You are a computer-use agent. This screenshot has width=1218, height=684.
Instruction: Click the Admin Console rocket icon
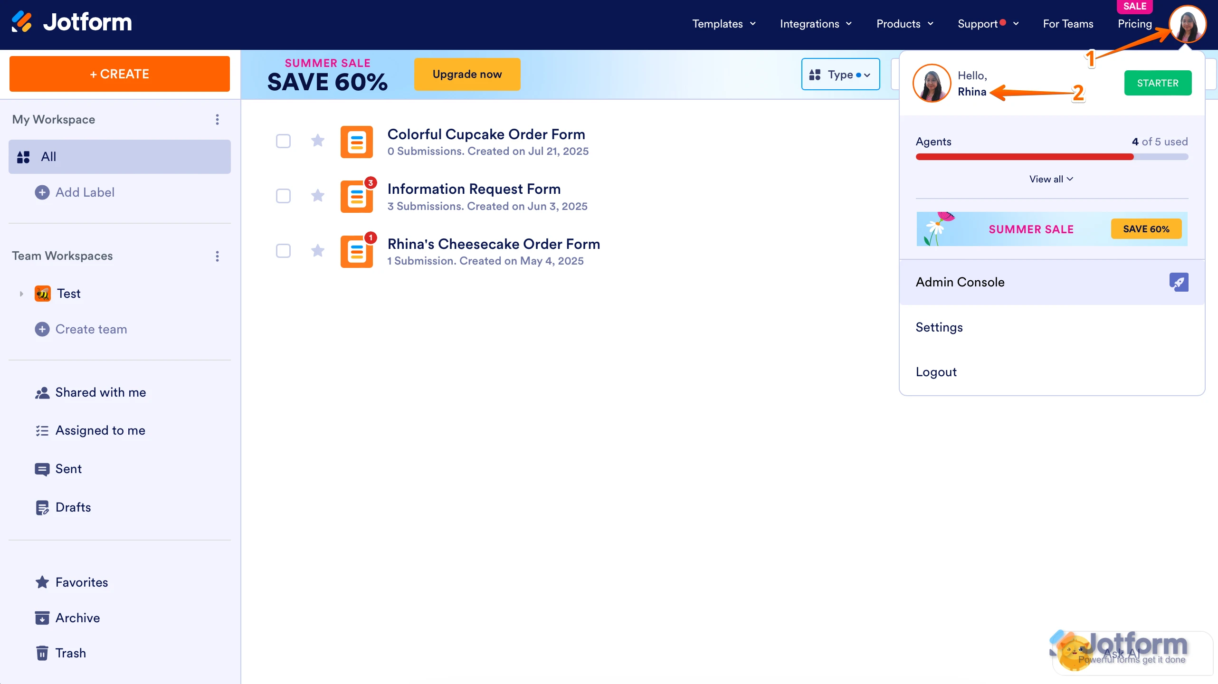[x=1179, y=282]
